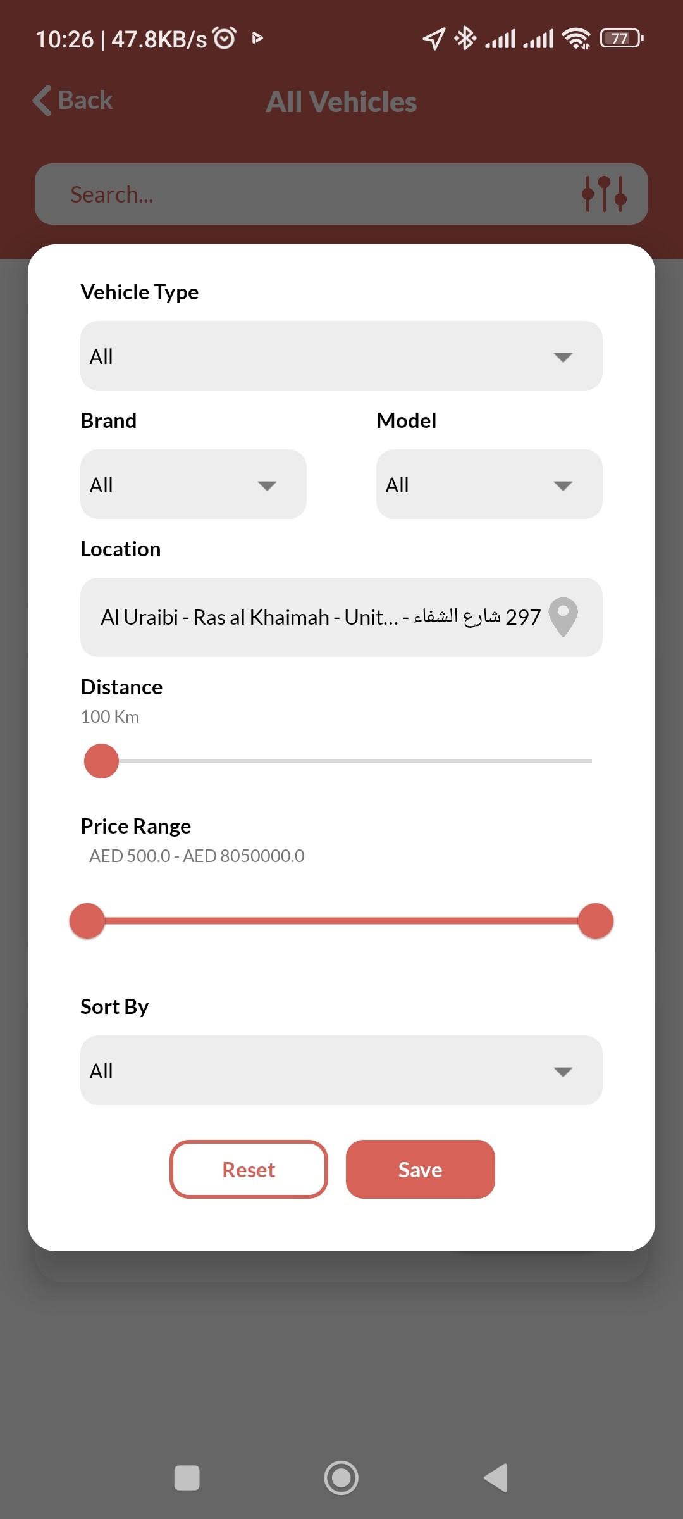Expand the Vehicle Type dropdown

click(341, 356)
